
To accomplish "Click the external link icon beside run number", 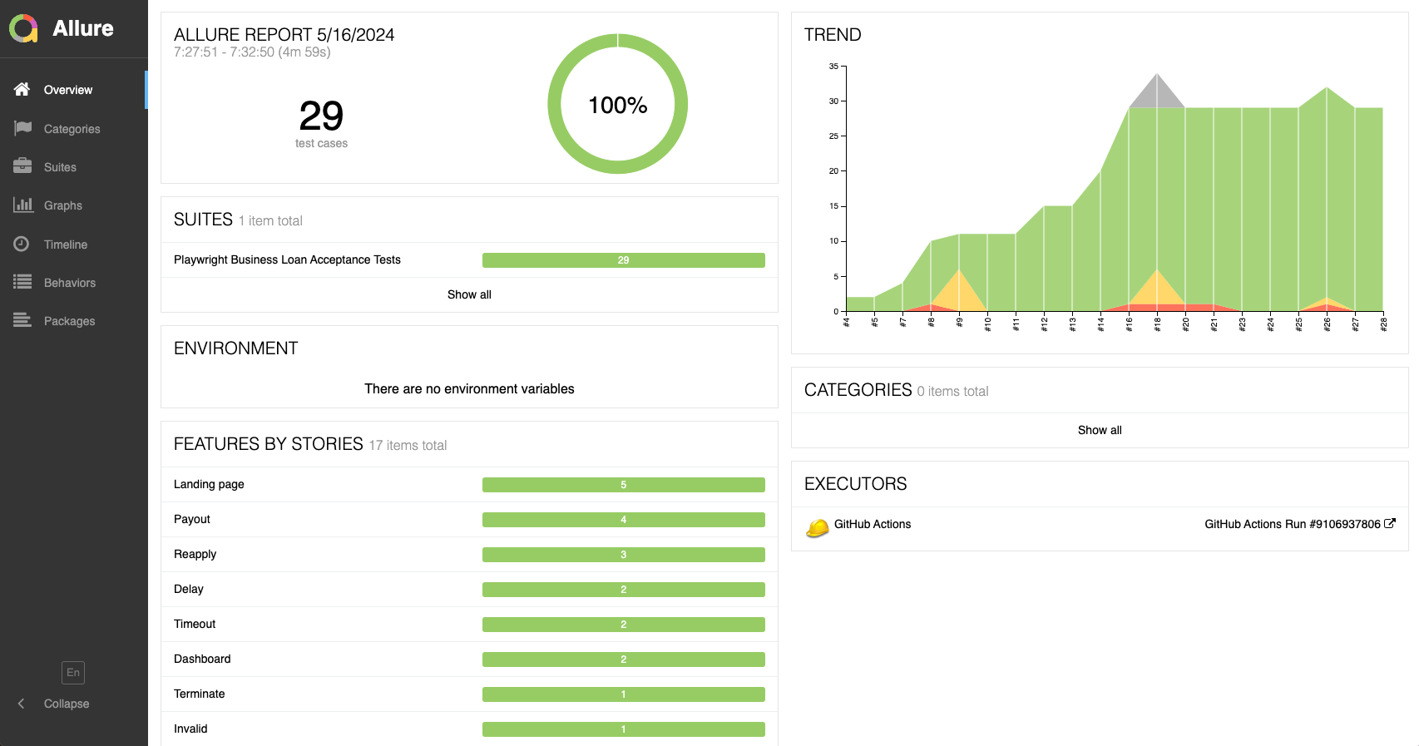I will click(x=1390, y=523).
